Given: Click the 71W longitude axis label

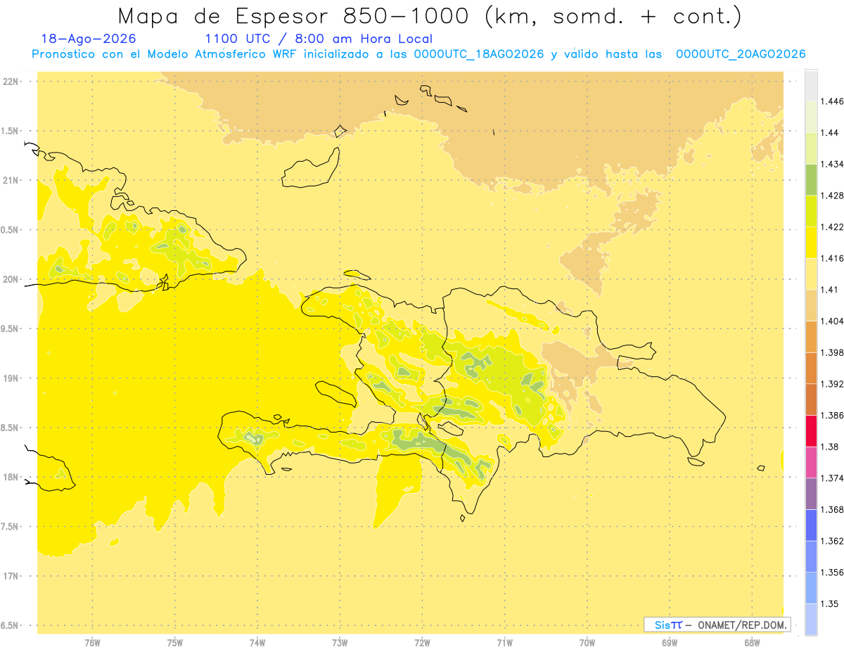Looking at the screenshot, I should [x=504, y=643].
